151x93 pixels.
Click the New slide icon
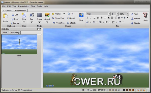24,15
